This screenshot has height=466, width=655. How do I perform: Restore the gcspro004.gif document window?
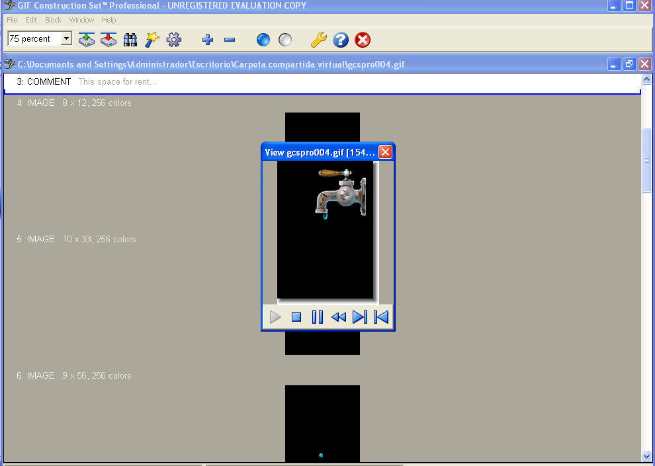(629, 64)
